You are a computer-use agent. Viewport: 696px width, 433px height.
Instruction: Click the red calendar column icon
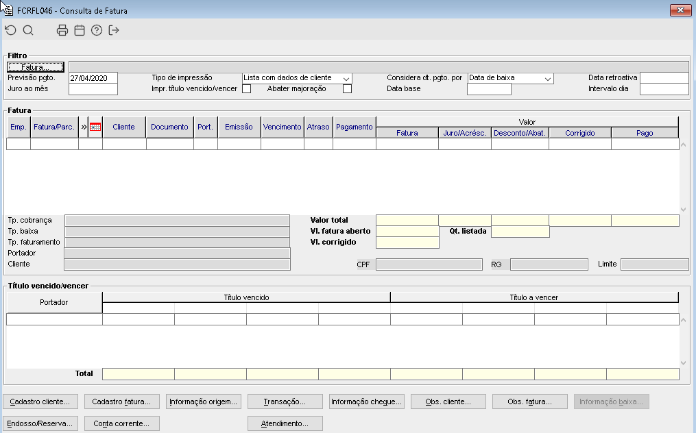(x=95, y=127)
